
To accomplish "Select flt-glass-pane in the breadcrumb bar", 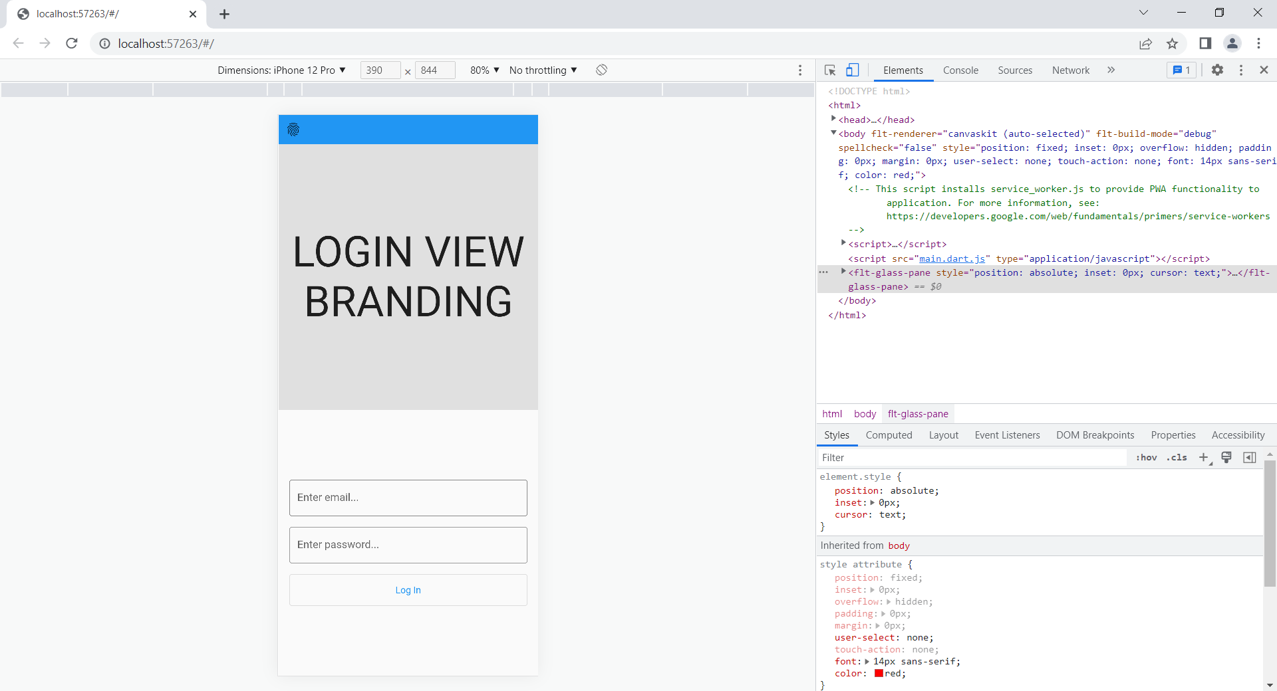I will pos(918,414).
